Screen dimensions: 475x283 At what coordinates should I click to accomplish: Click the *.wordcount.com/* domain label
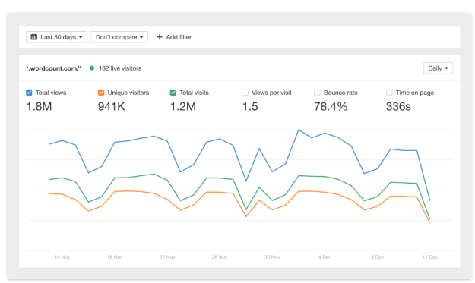point(54,68)
